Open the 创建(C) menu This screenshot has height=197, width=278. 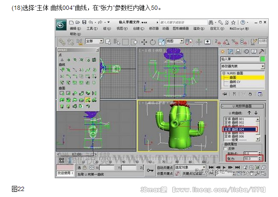[139, 28]
